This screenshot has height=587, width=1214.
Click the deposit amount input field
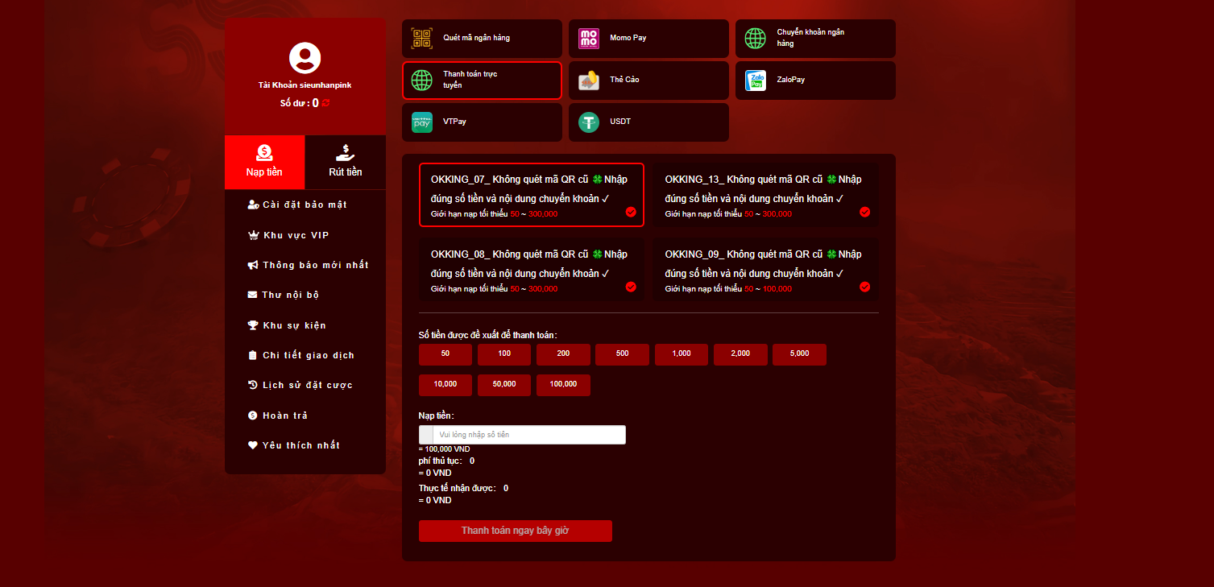pyautogui.click(x=528, y=435)
